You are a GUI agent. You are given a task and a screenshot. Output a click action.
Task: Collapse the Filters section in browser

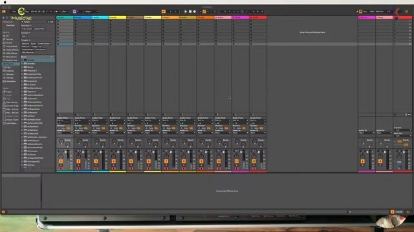[x=23, y=22]
